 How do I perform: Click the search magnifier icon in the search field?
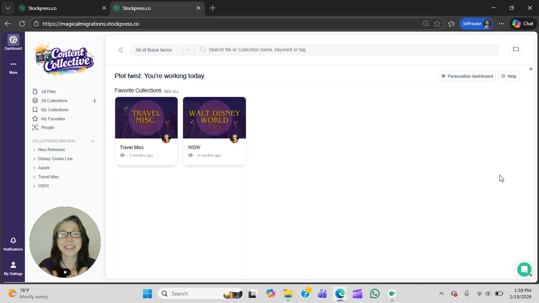pyautogui.click(x=203, y=50)
